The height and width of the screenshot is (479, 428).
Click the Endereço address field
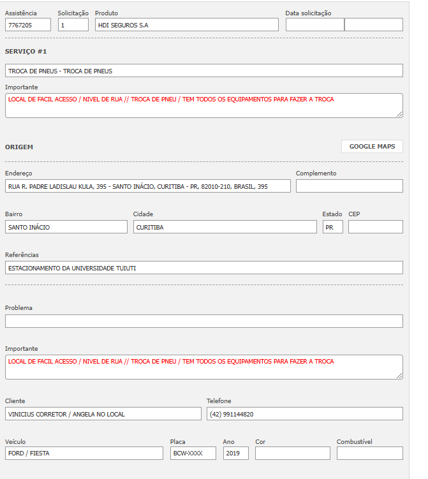pyautogui.click(x=147, y=186)
